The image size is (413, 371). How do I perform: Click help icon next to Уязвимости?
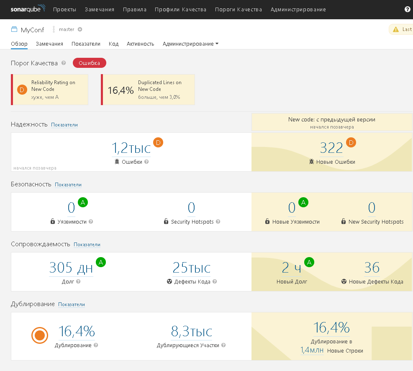[x=91, y=222]
